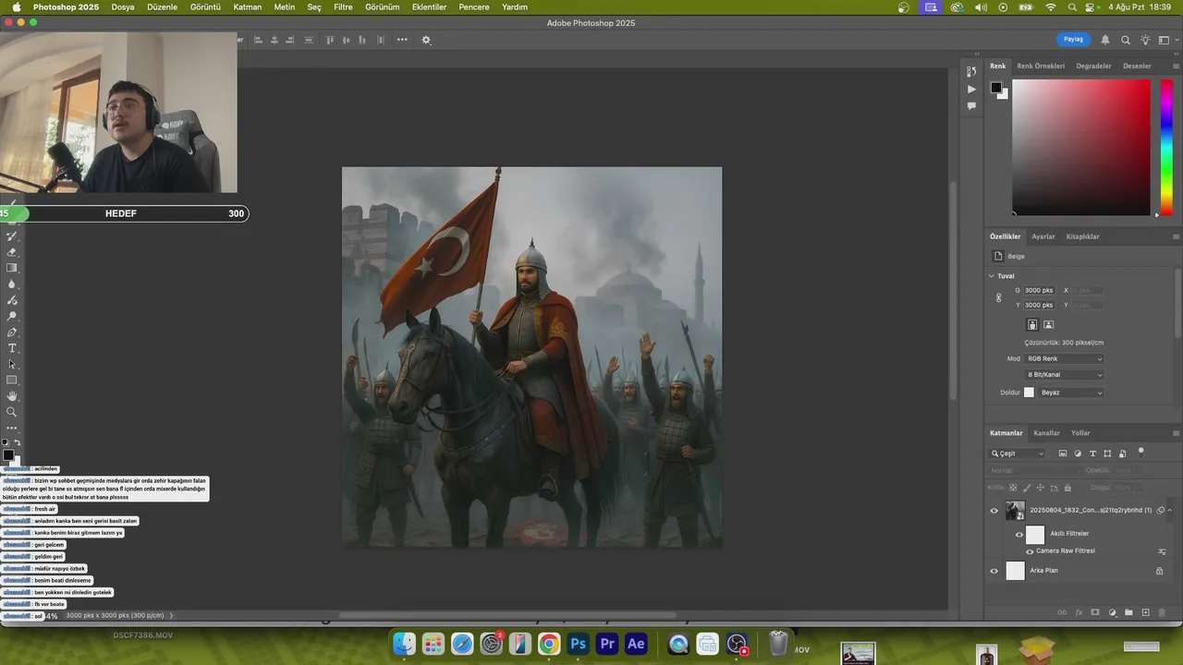Toggle adjustment layer filter
This screenshot has height=665, width=1183.
point(1078,453)
